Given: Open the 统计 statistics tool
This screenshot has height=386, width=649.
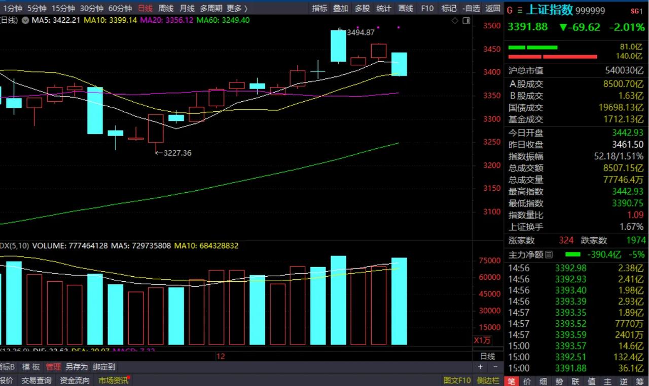Looking at the screenshot, I should (384, 8).
